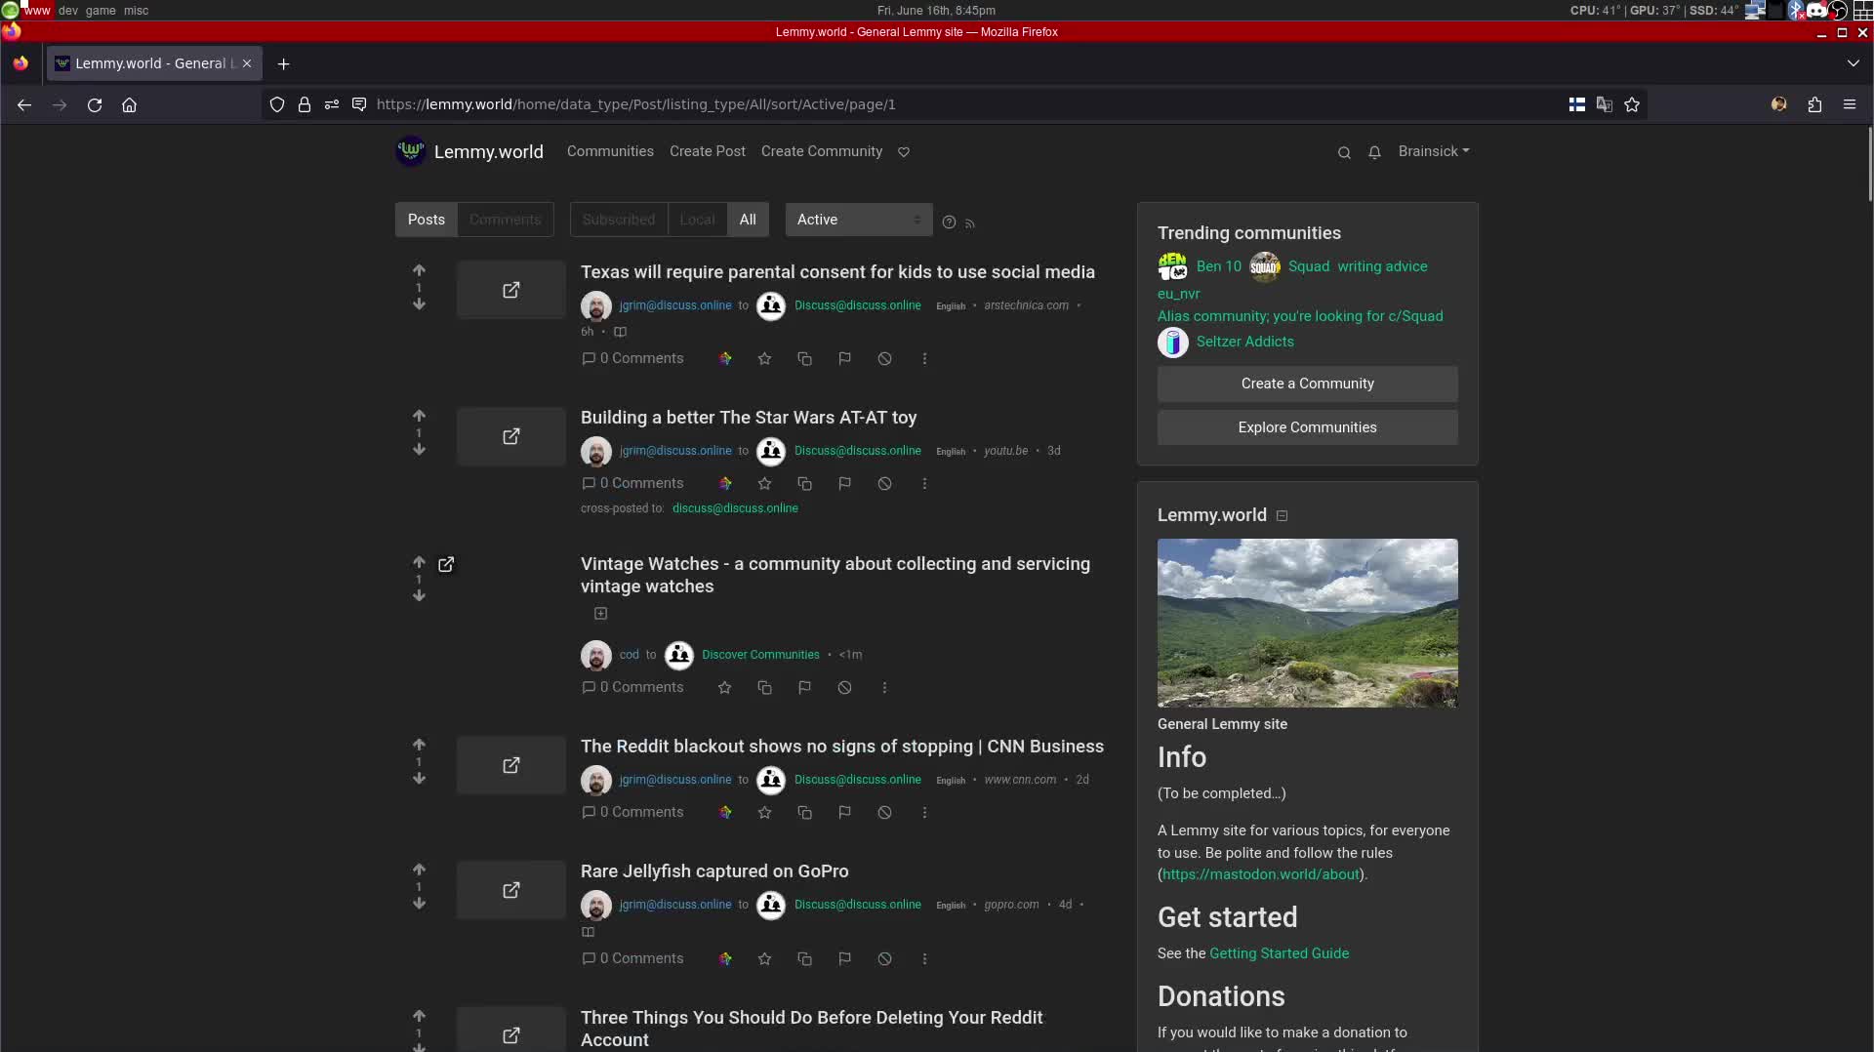1874x1052 pixels.
Task: Click the Explore Communities button
Action: (1307, 427)
